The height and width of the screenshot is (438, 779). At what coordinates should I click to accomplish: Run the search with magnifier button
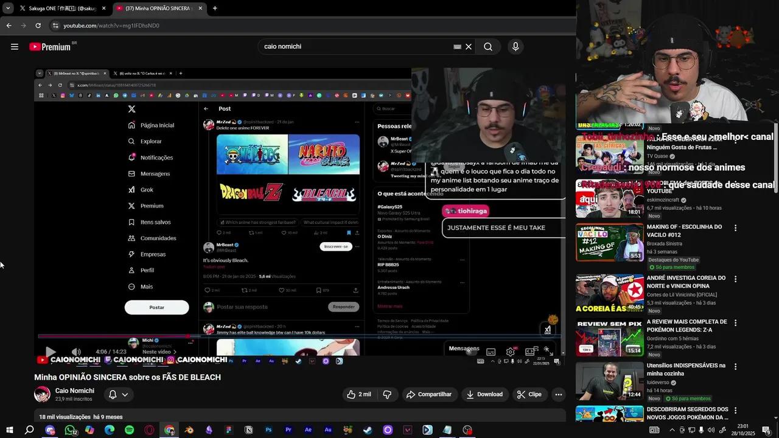[x=488, y=47]
